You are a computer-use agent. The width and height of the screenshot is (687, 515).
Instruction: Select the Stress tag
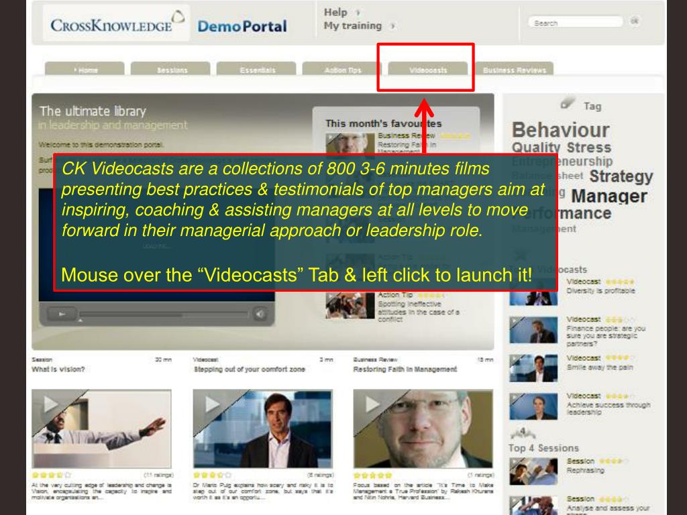tap(589, 147)
